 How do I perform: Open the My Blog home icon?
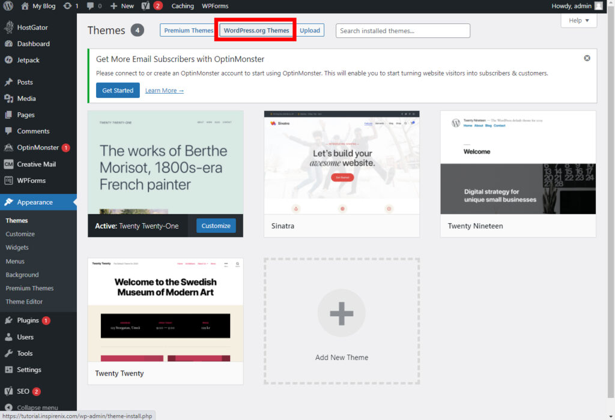[x=25, y=6]
